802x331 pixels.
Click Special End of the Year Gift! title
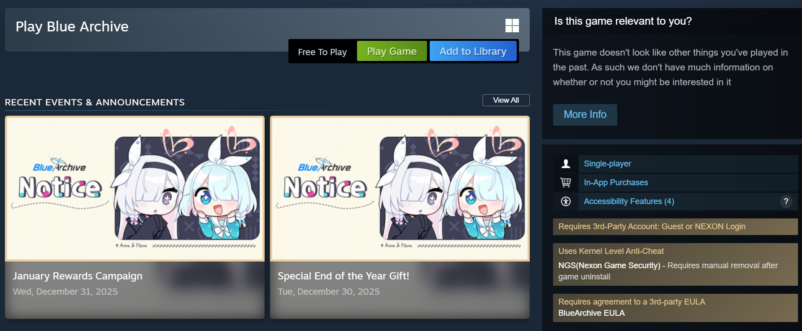click(x=344, y=276)
